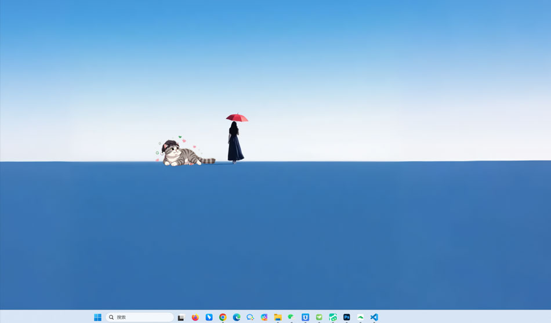Launch Google Chrome from taskbar
Screen dimensions: 551x323
(x=223, y=317)
